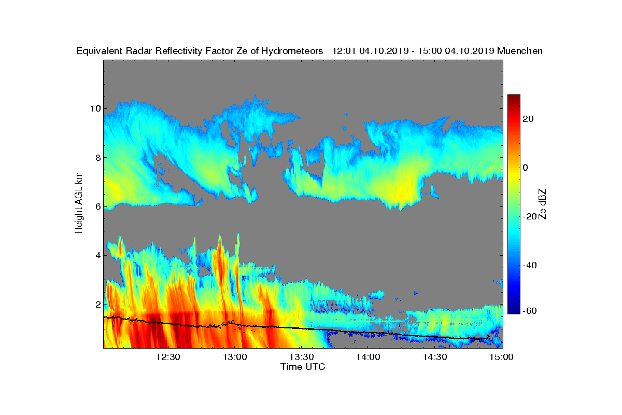Viewport: 622px width, 415px height.
Task: Click the colorbar value -60
Action: point(531,311)
